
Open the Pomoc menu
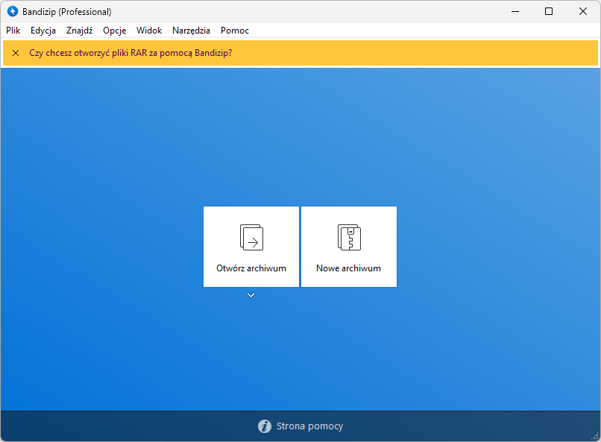235,31
